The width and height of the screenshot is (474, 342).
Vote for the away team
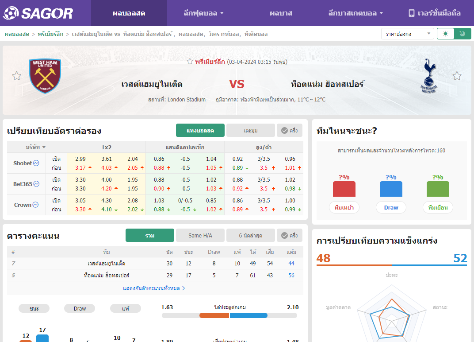(x=438, y=207)
